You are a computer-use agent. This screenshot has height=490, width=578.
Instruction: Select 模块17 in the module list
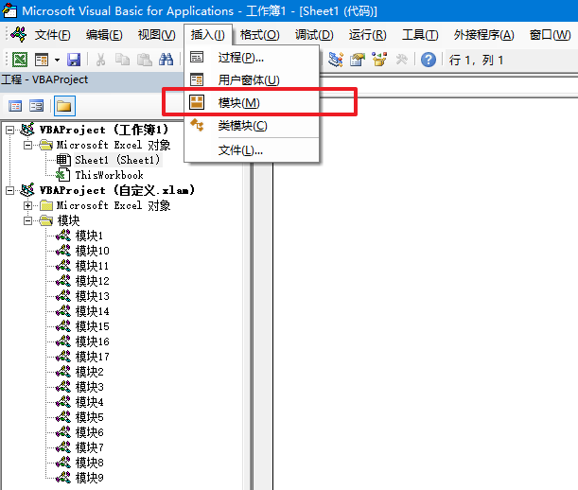click(93, 357)
